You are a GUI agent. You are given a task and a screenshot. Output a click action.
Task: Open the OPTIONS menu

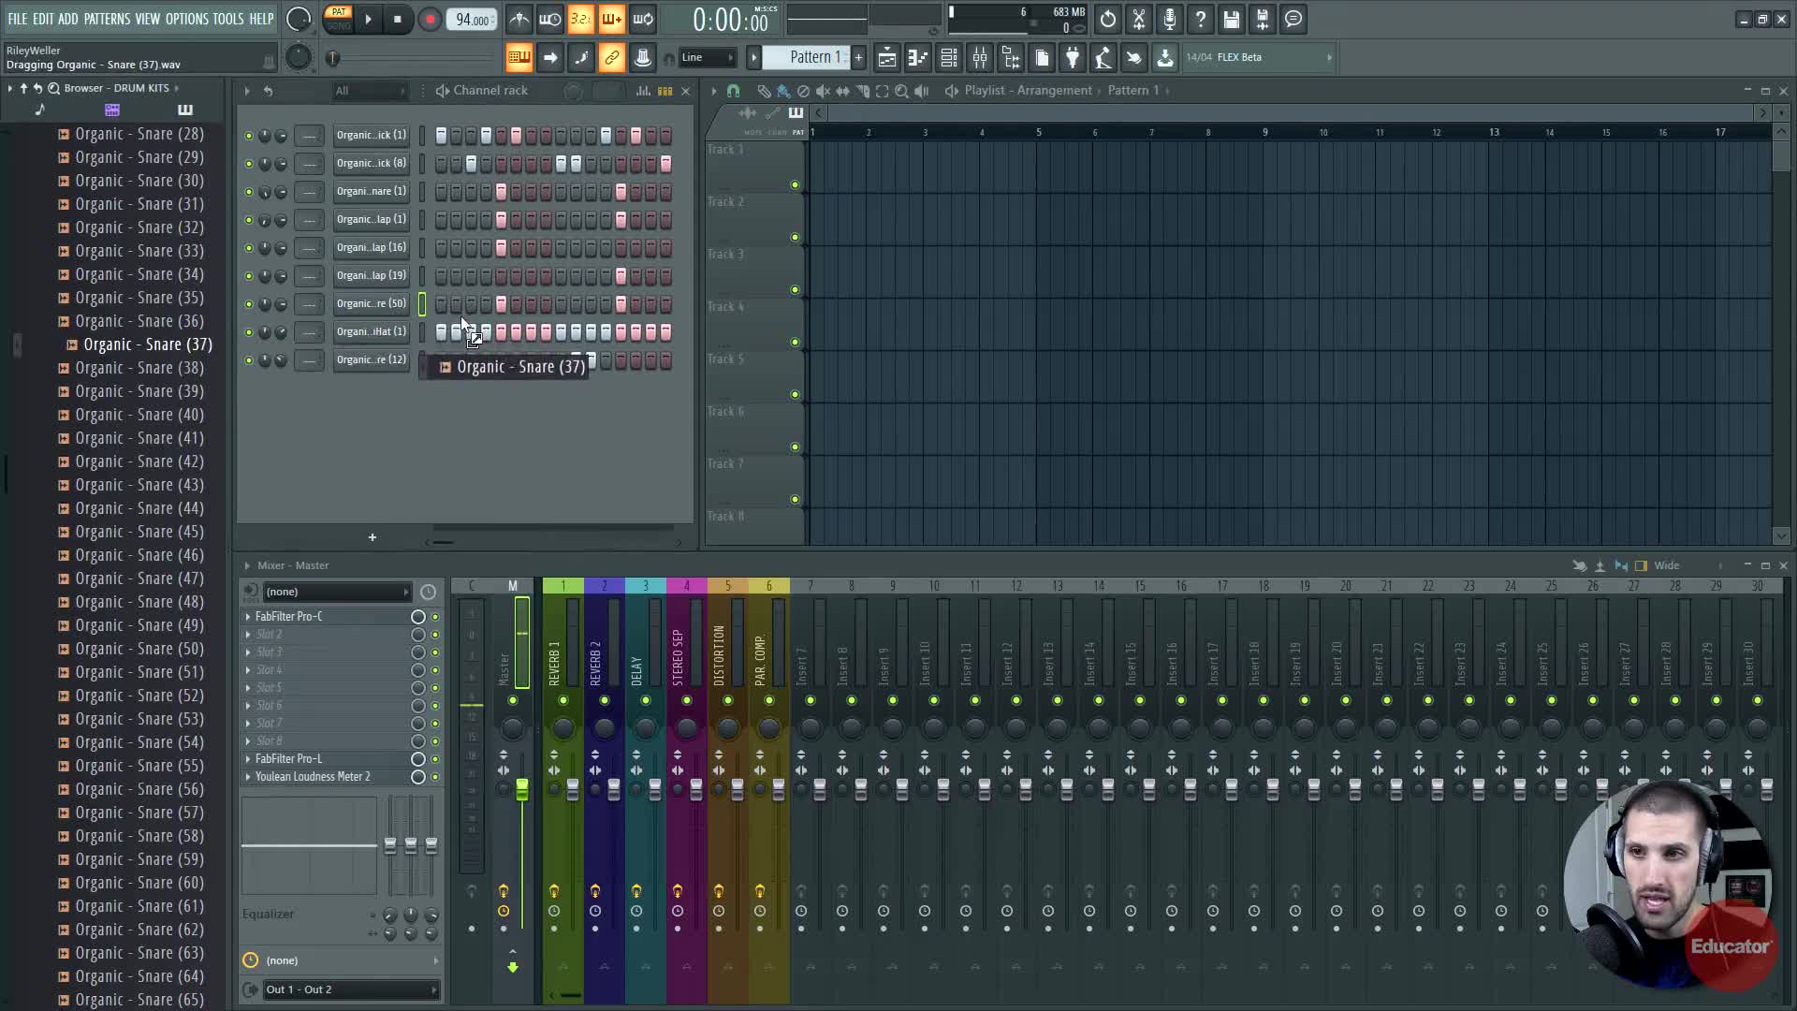(186, 19)
